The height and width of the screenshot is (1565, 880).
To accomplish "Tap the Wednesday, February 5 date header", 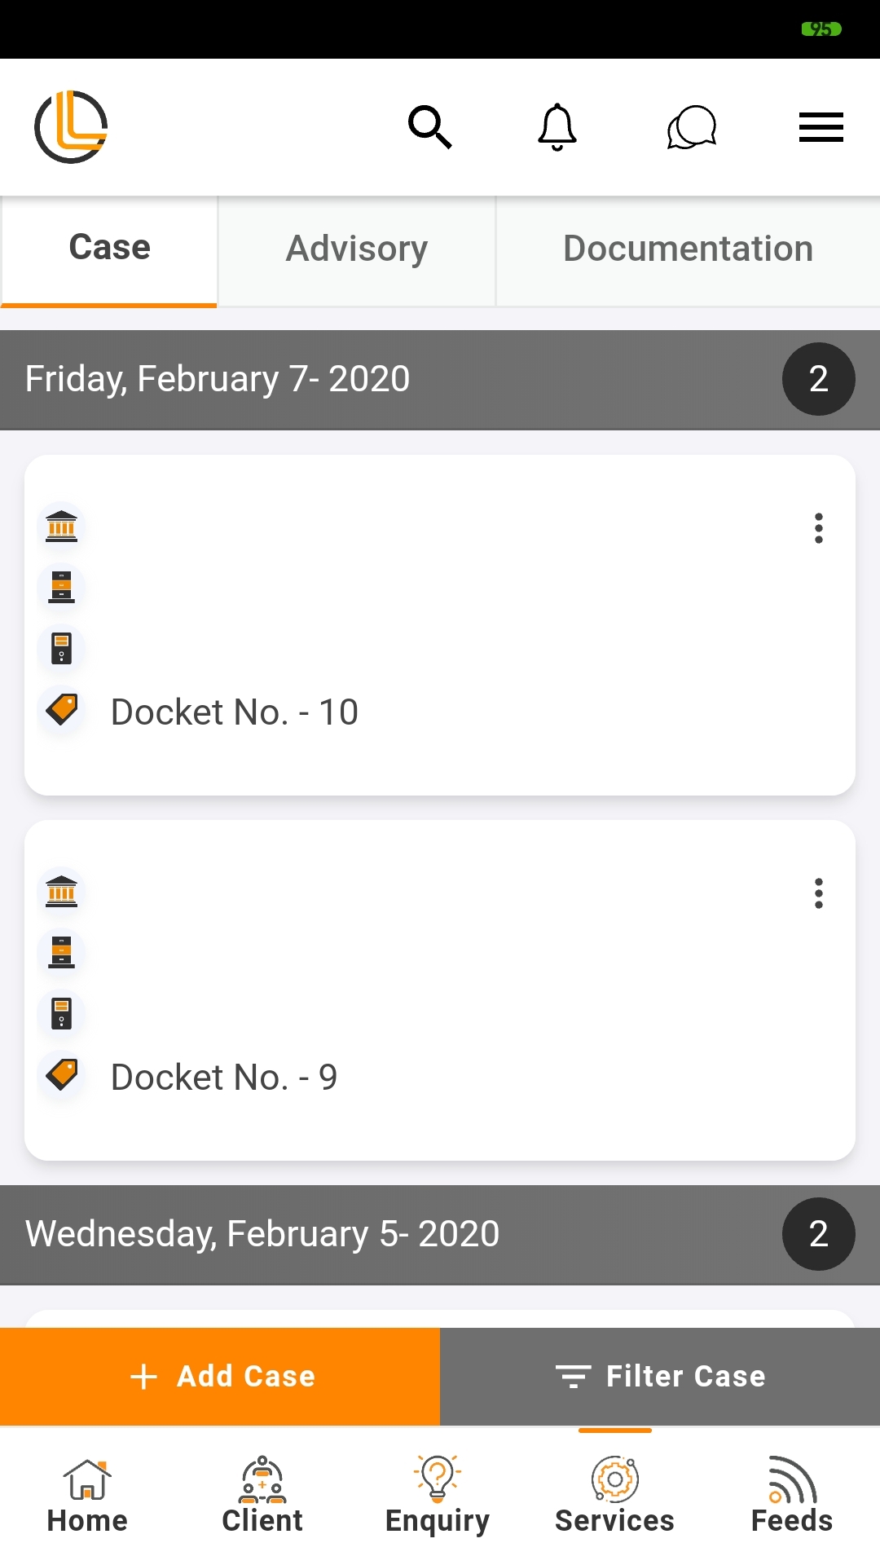I will coord(262,1234).
